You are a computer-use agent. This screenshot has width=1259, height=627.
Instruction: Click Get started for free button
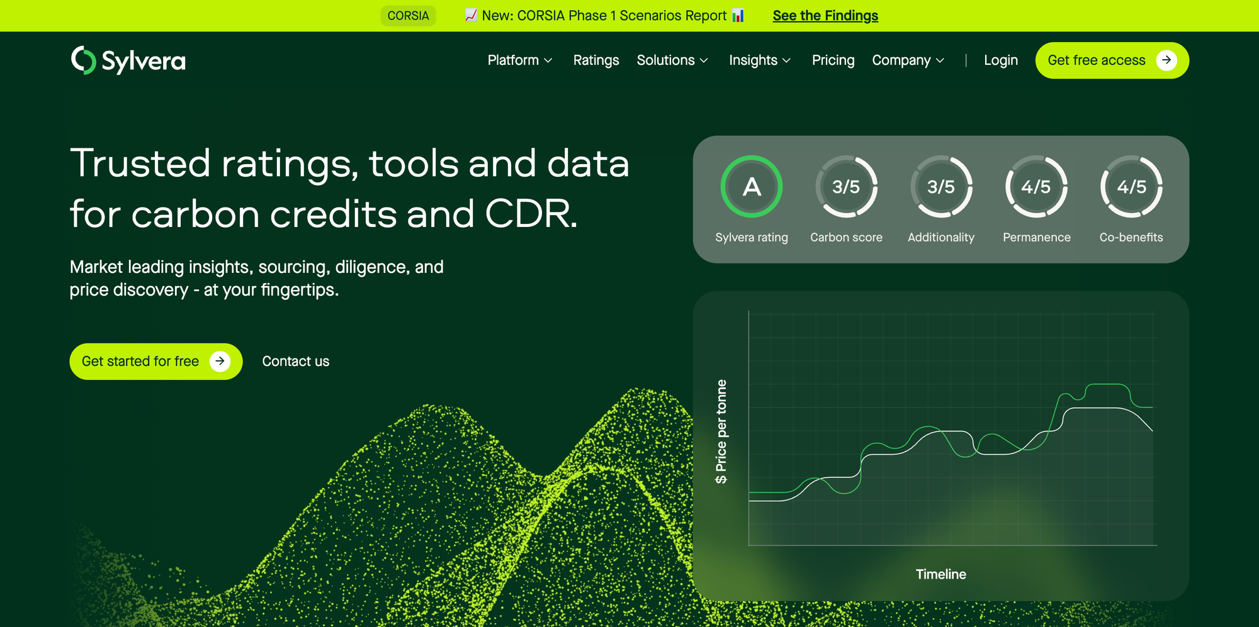tap(156, 362)
